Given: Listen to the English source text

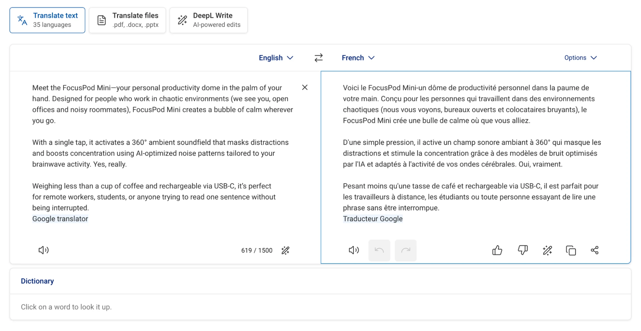Looking at the screenshot, I should click(43, 250).
